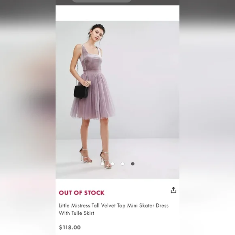Select the third image carousel dot
This screenshot has height=235, width=235.
[x=123, y=164]
